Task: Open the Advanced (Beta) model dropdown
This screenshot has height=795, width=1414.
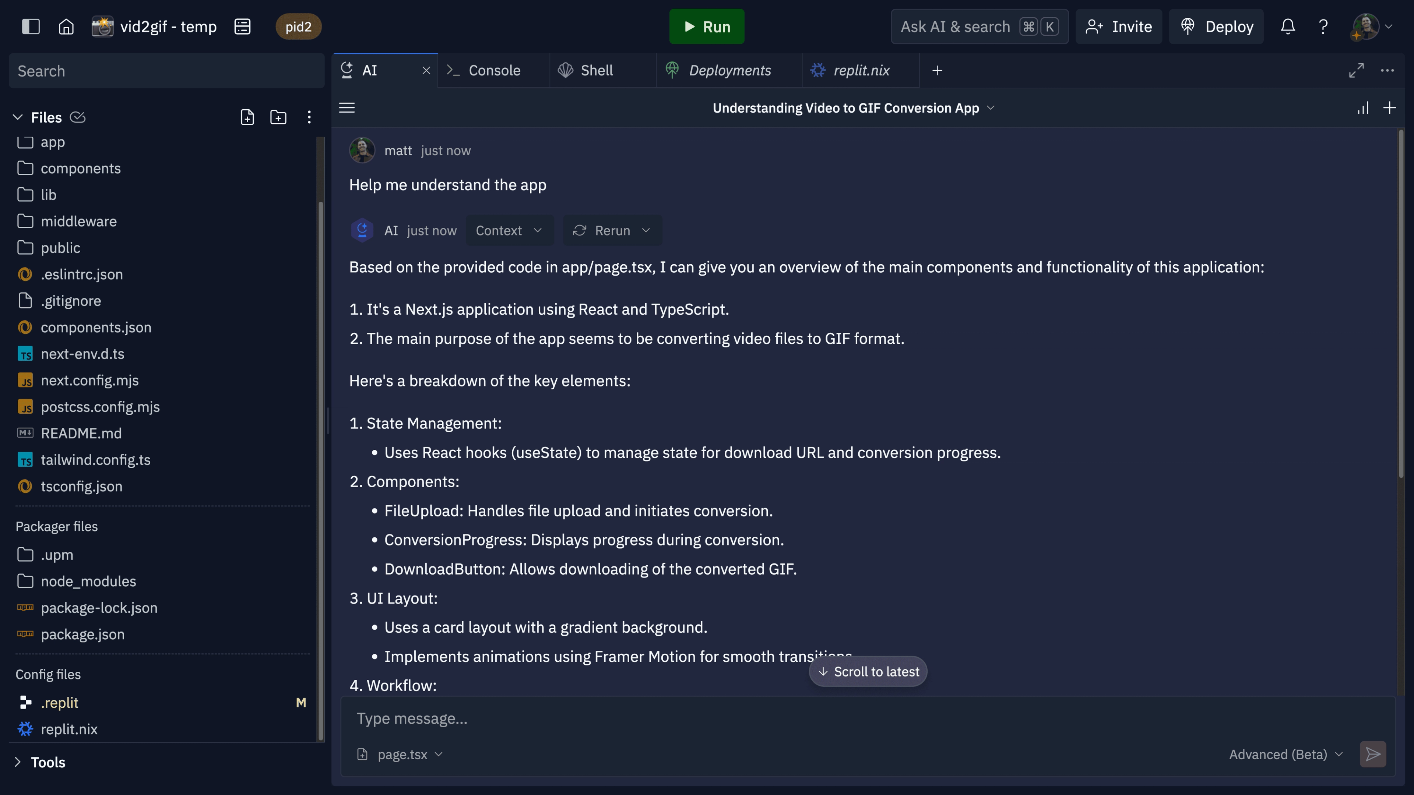Action: pos(1285,755)
